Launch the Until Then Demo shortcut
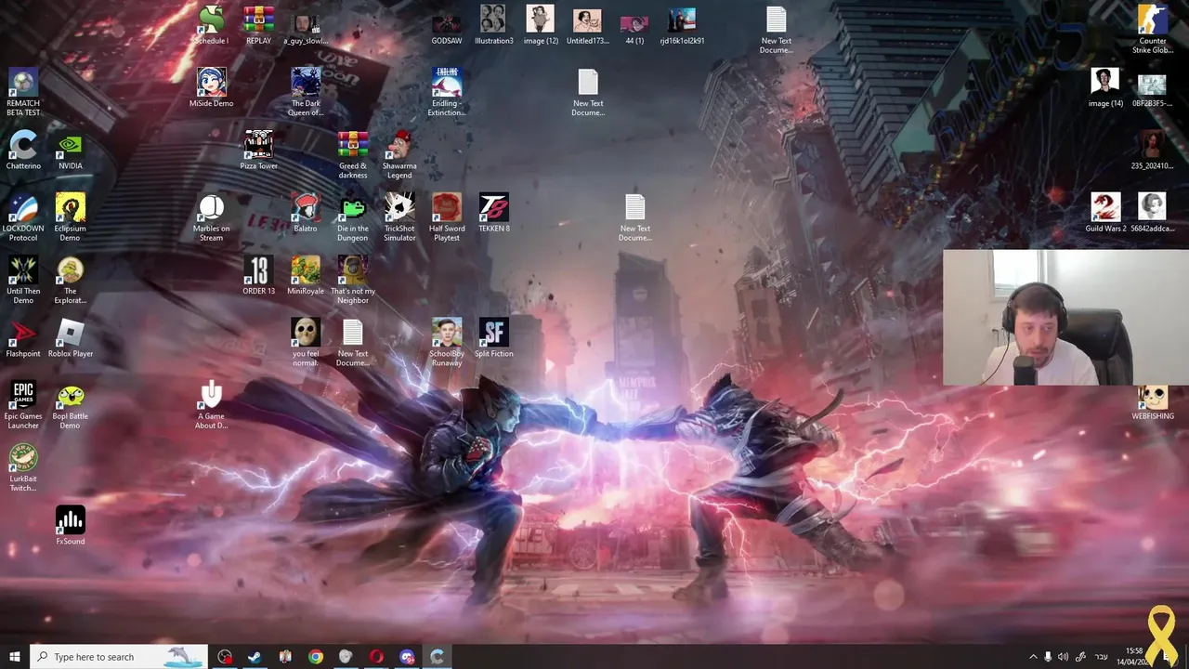This screenshot has height=669, width=1189. point(23,279)
